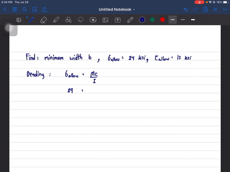Open the share and export menu
Image resolution: width=230 pixels, height=172 pixels.
tap(45, 10)
